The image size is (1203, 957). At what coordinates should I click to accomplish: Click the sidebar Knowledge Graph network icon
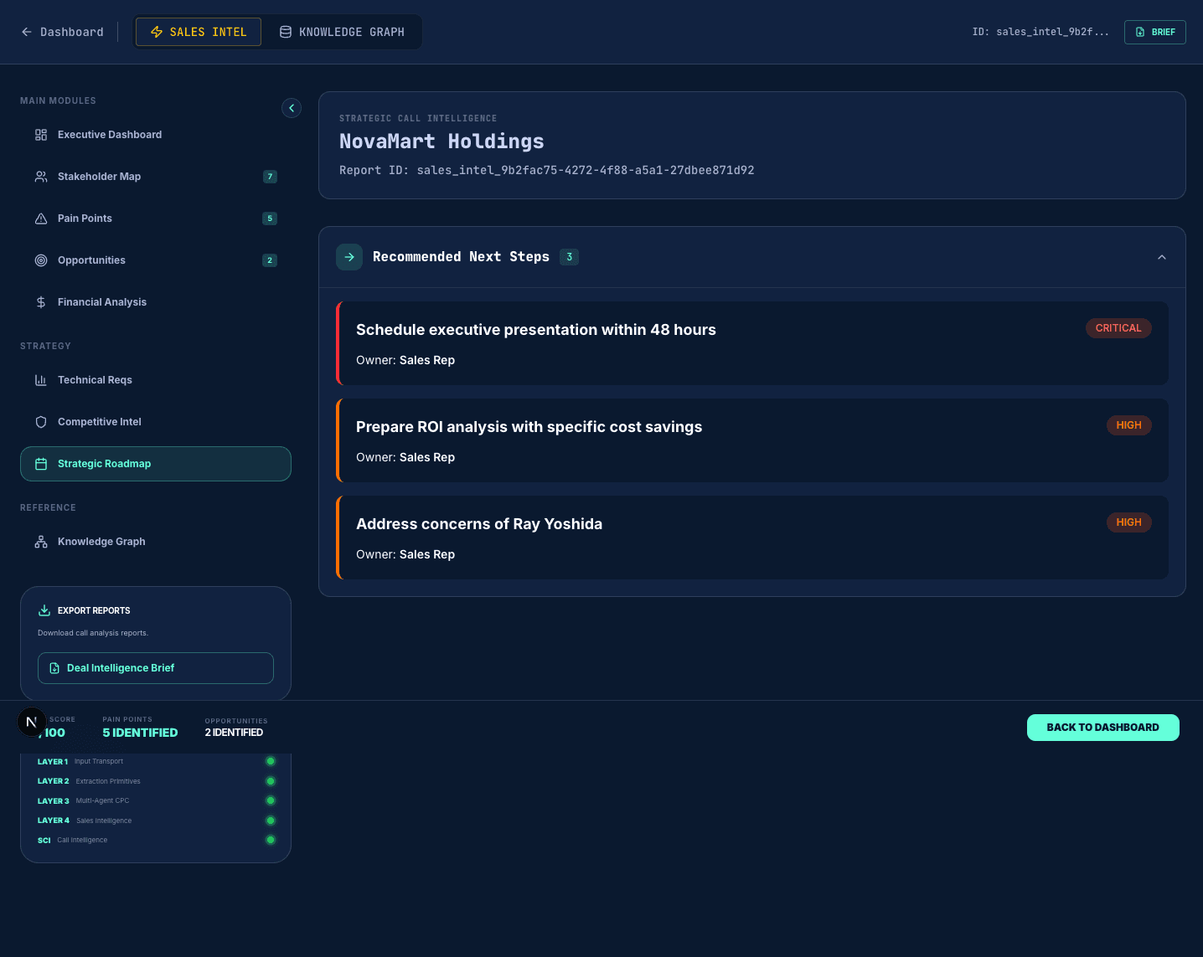point(41,542)
